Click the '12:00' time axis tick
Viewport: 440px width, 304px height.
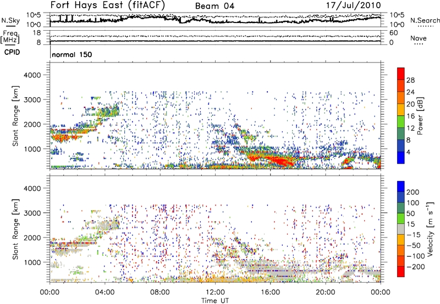(215, 292)
